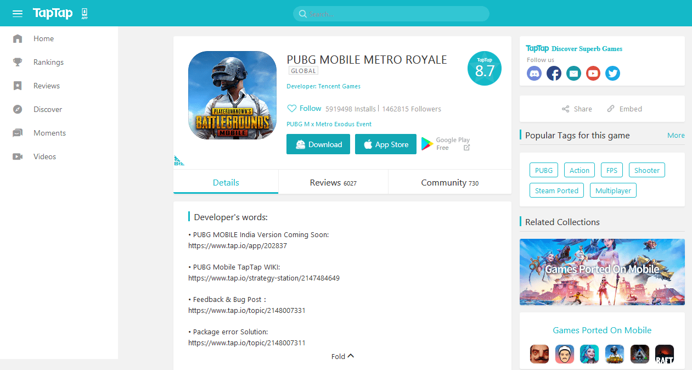Open the RAFT game icon
The height and width of the screenshot is (370, 692).
[x=665, y=354]
